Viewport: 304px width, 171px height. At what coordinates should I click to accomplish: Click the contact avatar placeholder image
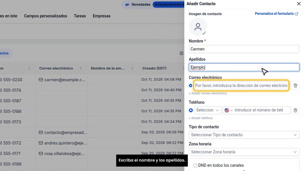[198, 27]
